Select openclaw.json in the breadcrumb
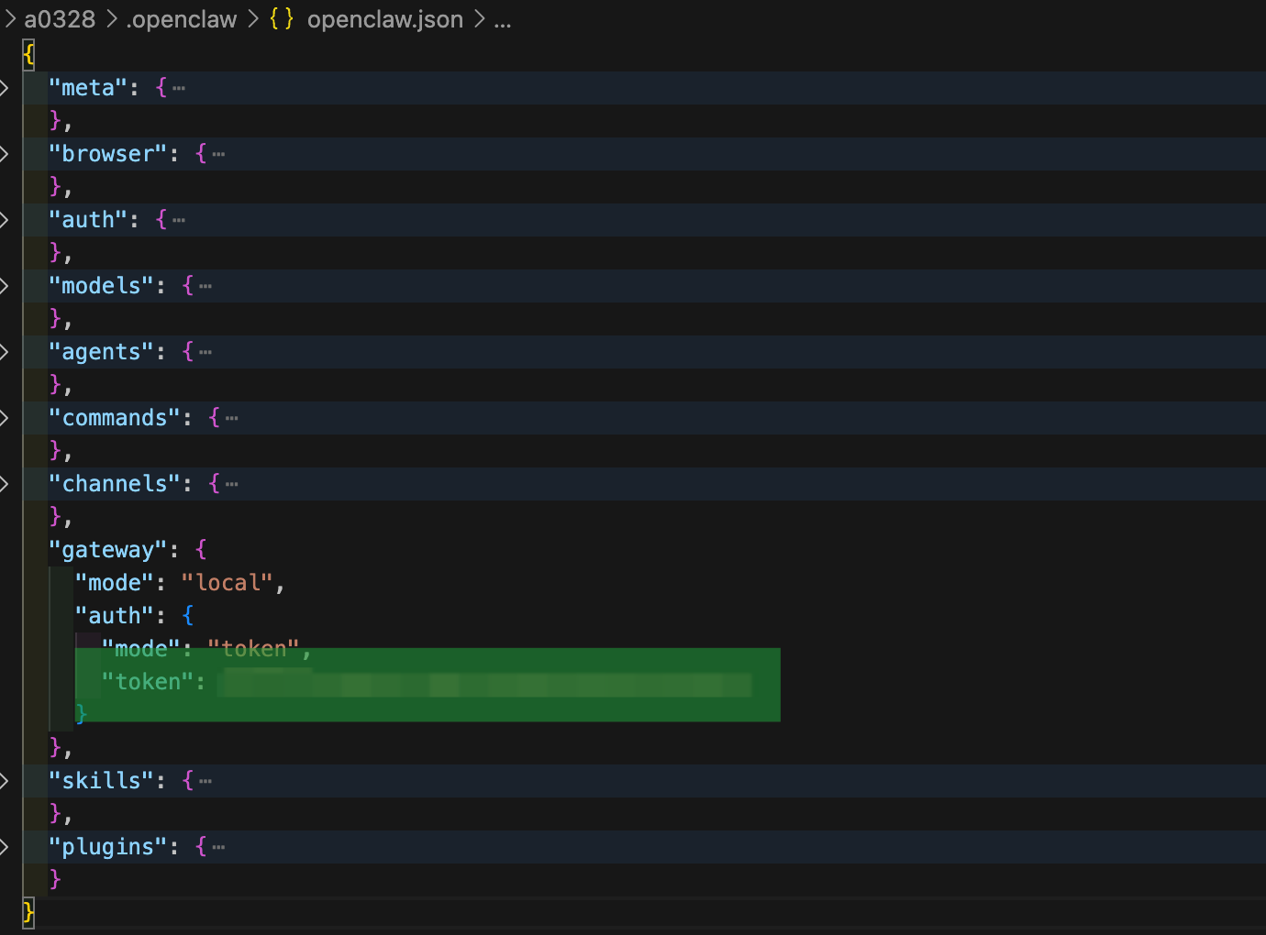Viewport: 1266px width, 935px height. pos(384,19)
